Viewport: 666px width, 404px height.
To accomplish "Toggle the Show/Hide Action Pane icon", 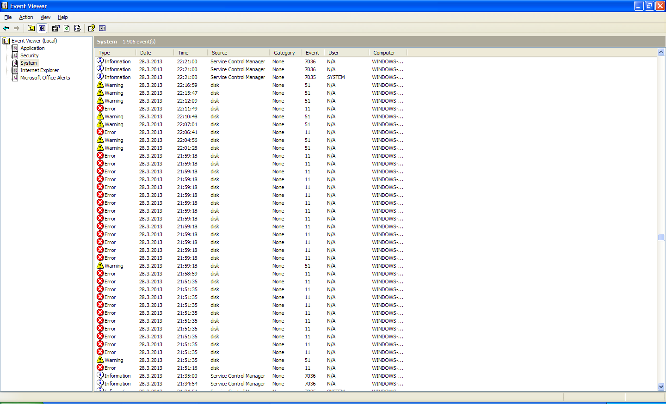I will pyautogui.click(x=102, y=28).
